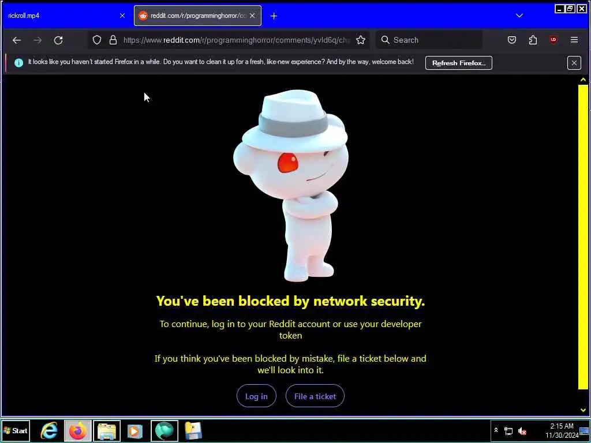Click the search magnifier icon
The width and height of the screenshot is (591, 443).
[385, 40]
